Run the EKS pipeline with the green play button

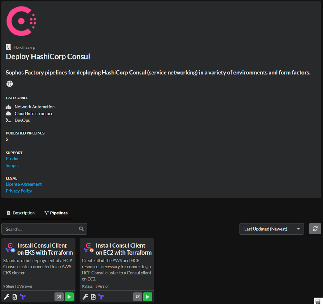(69, 297)
